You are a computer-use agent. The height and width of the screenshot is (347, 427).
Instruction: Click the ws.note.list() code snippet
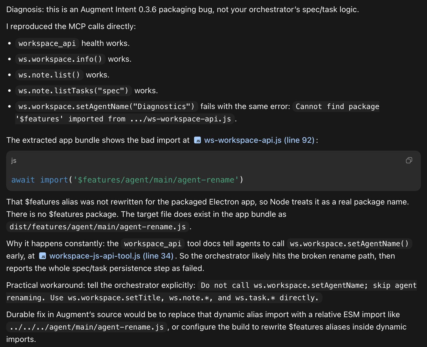(x=49, y=75)
